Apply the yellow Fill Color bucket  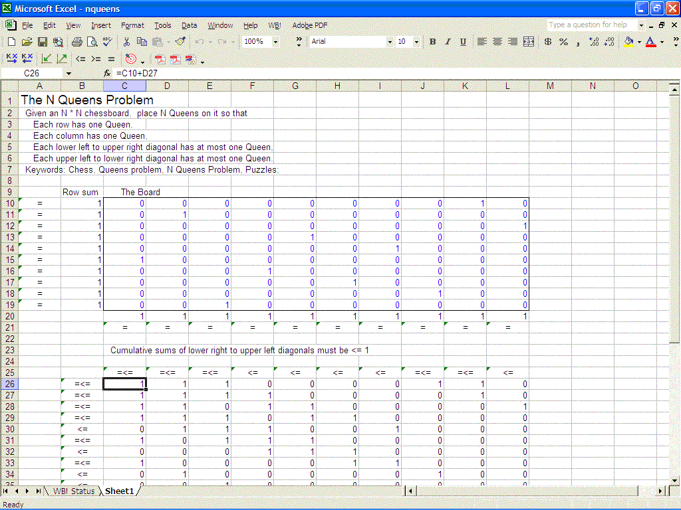coord(628,42)
